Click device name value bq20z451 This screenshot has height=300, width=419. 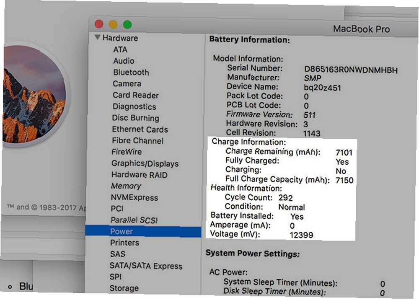[322, 88]
